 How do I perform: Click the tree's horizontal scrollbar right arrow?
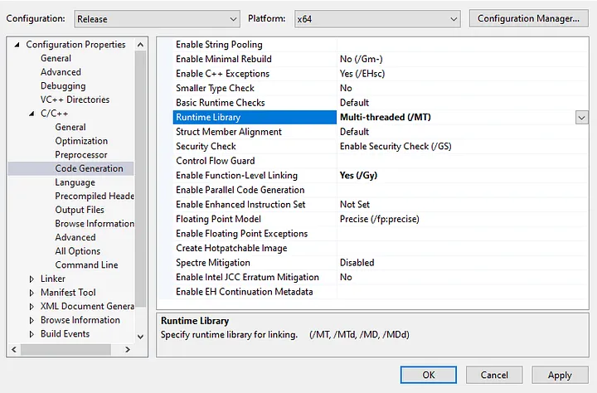pos(128,351)
